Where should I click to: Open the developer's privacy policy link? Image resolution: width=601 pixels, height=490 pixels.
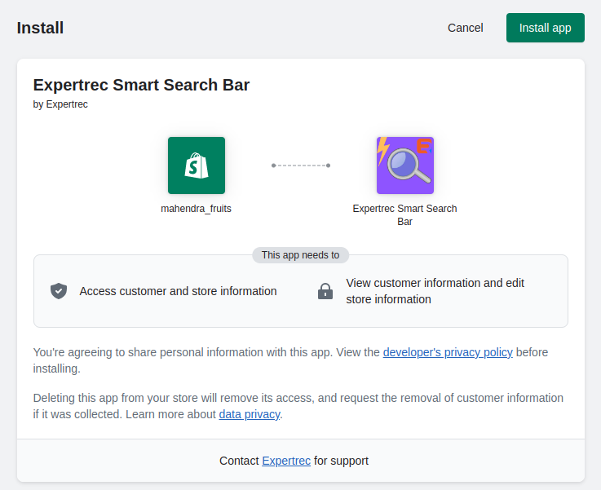click(448, 352)
